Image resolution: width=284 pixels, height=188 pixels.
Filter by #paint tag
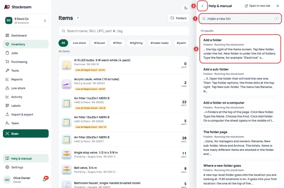click(x=181, y=43)
